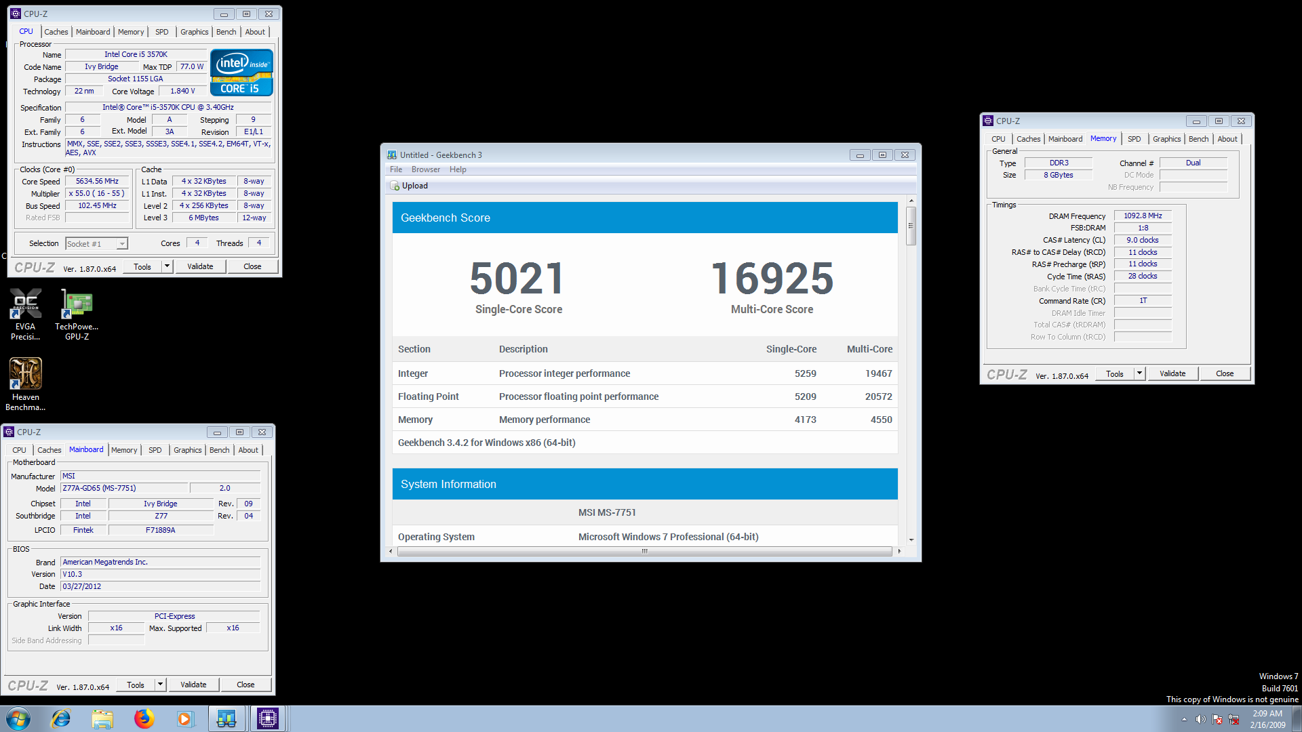Click the Action Center flag tray icon
The height and width of the screenshot is (732, 1302).
click(x=1217, y=719)
